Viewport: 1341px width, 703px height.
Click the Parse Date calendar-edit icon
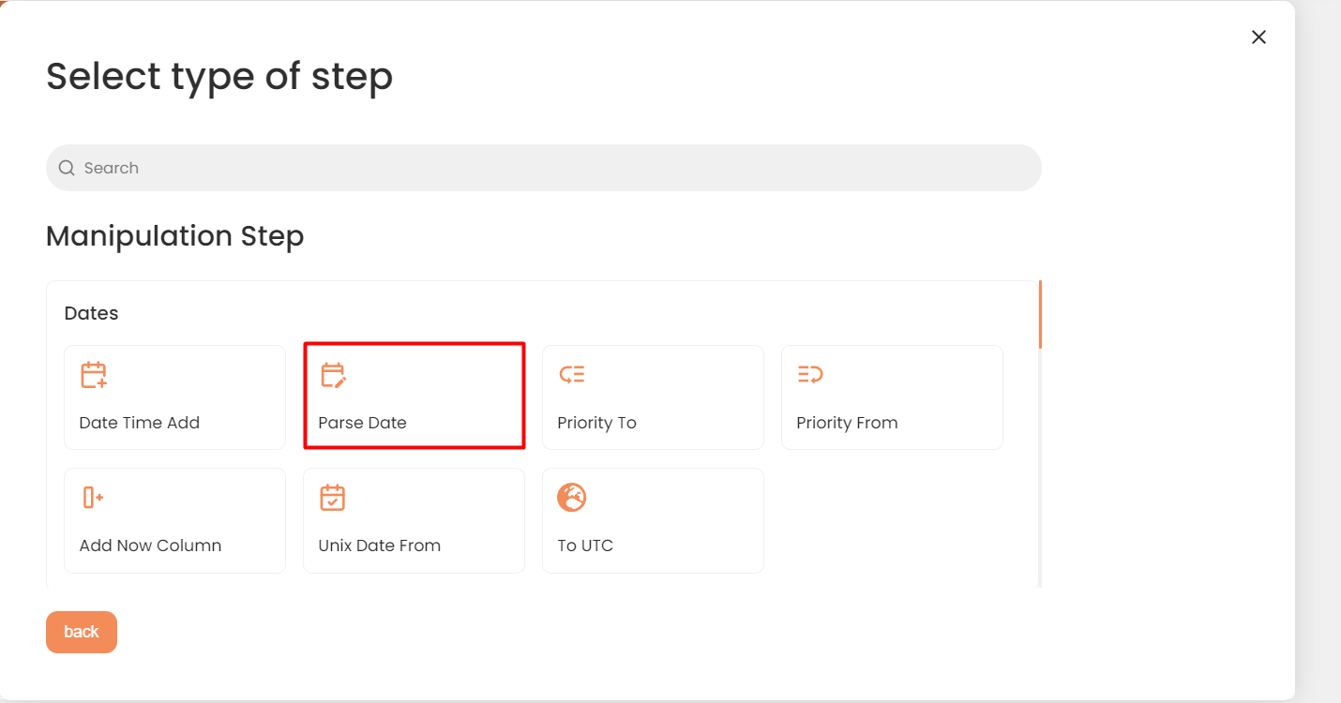click(333, 375)
